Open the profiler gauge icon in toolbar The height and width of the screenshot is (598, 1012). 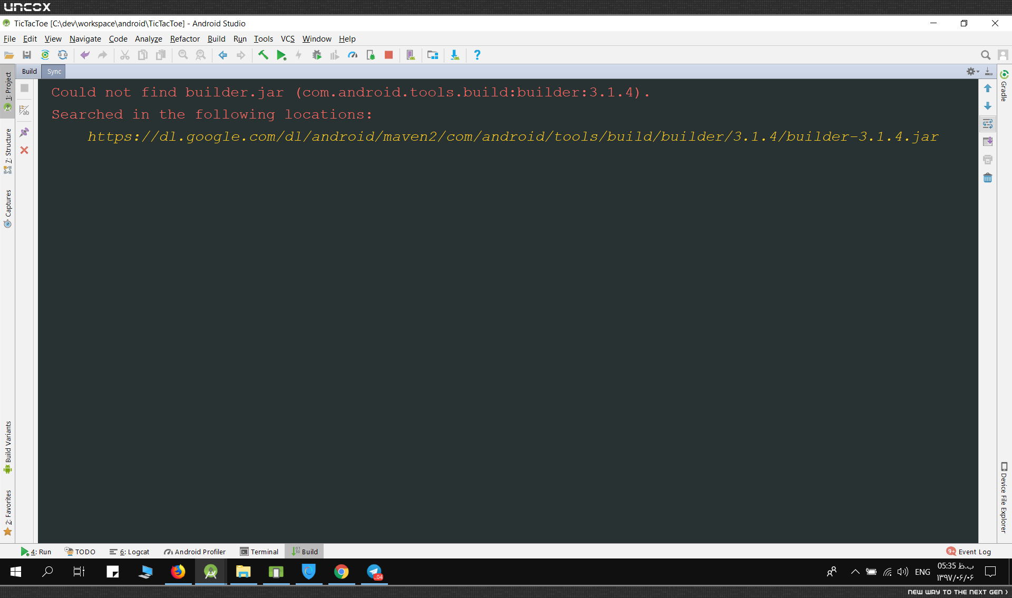pos(353,55)
